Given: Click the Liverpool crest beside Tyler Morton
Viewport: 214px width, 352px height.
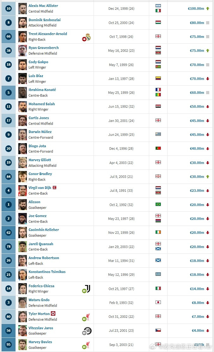Looking at the screenshot, I should (88, 317).
